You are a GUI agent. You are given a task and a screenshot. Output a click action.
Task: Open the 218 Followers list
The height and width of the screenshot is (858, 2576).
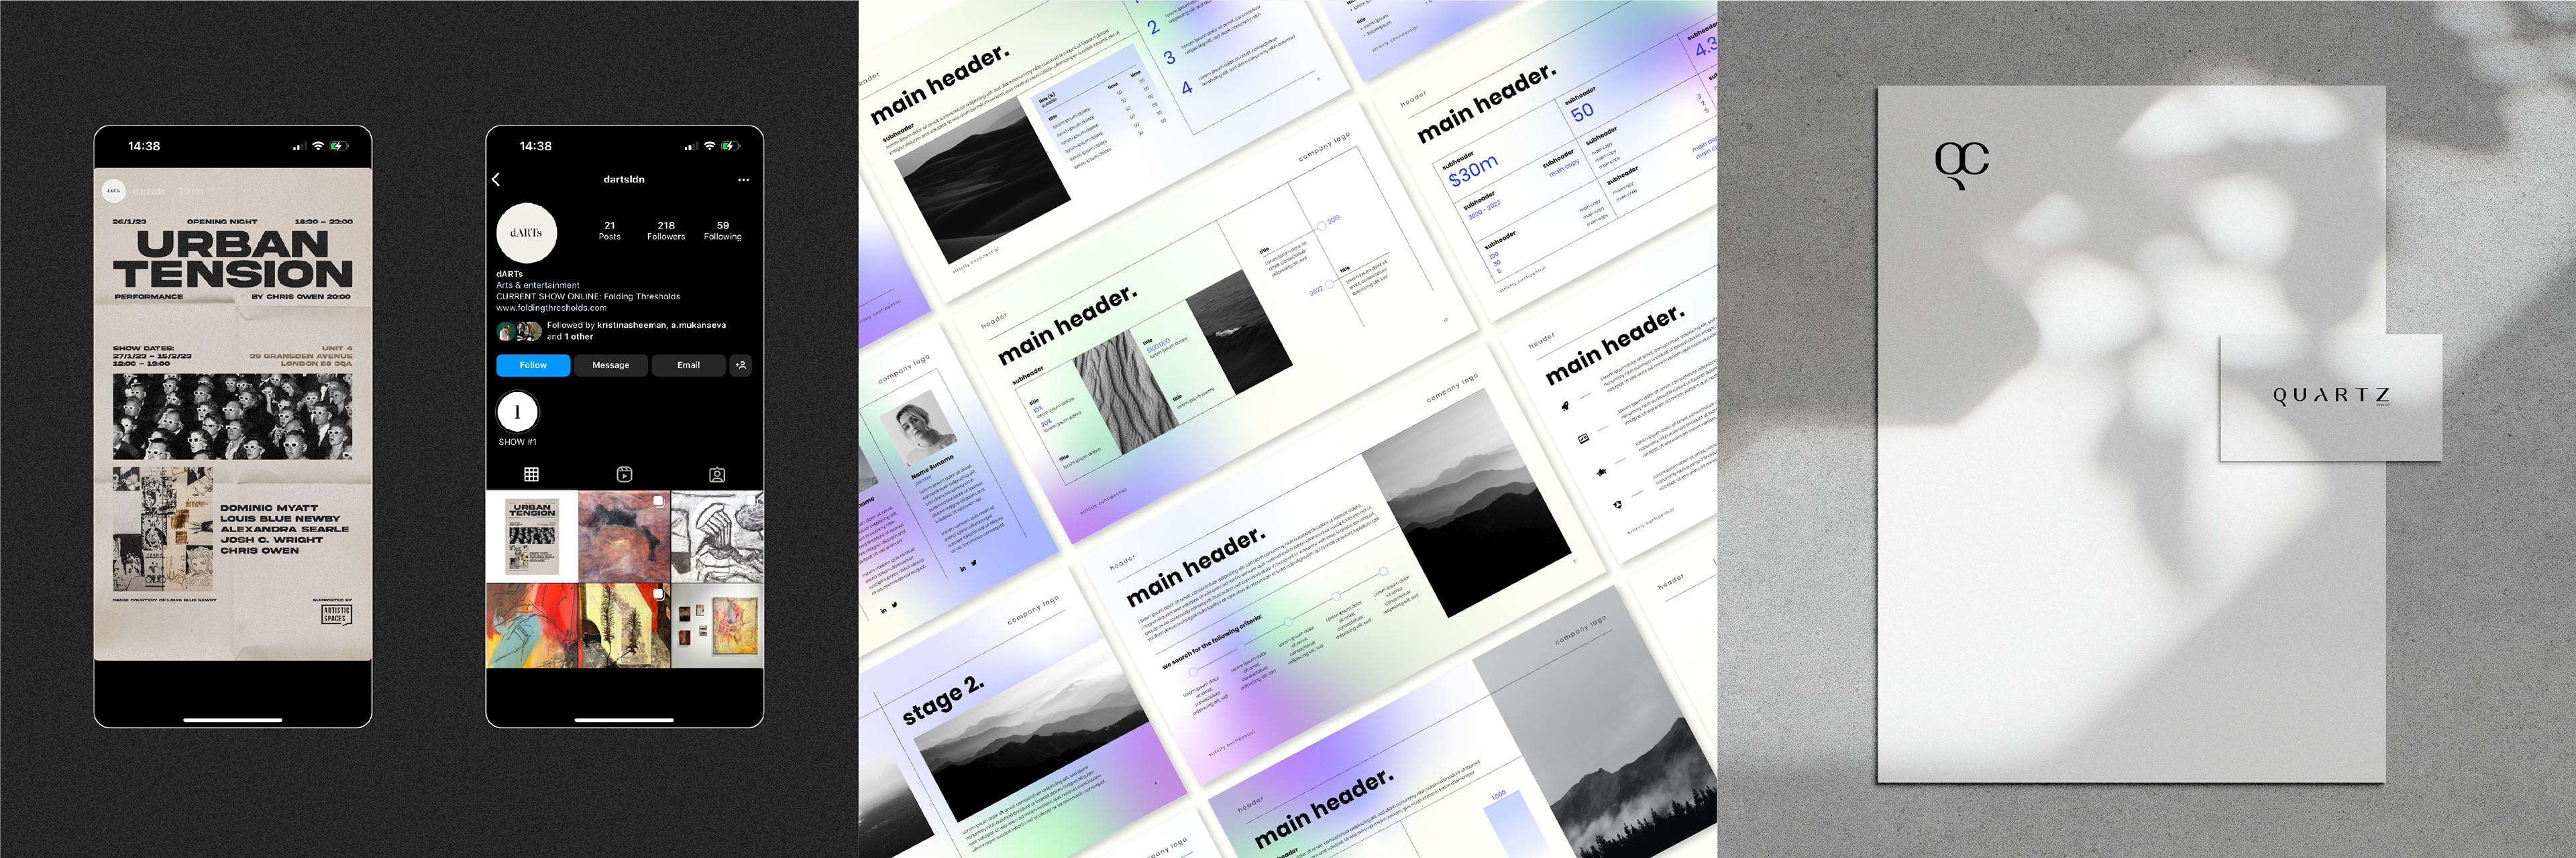click(666, 231)
